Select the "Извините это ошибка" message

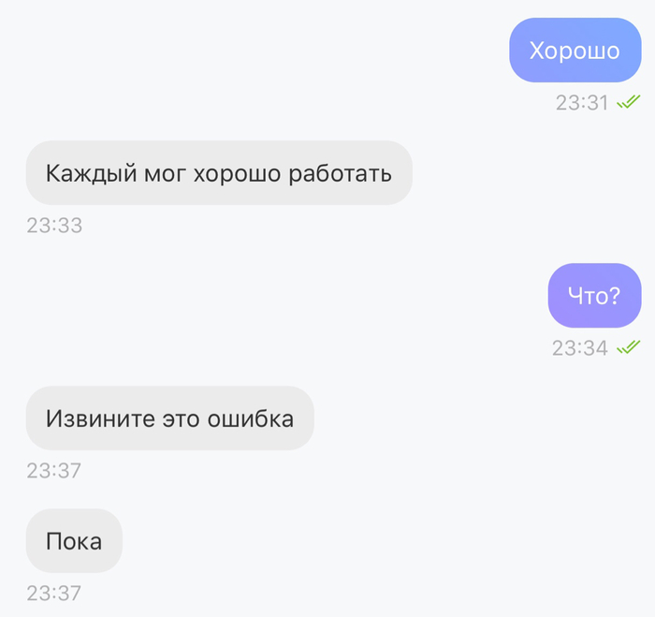[169, 418]
